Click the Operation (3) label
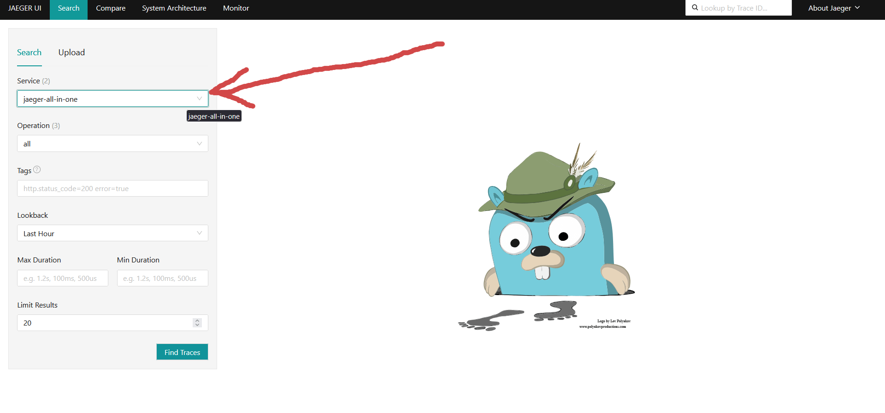 [x=39, y=125]
